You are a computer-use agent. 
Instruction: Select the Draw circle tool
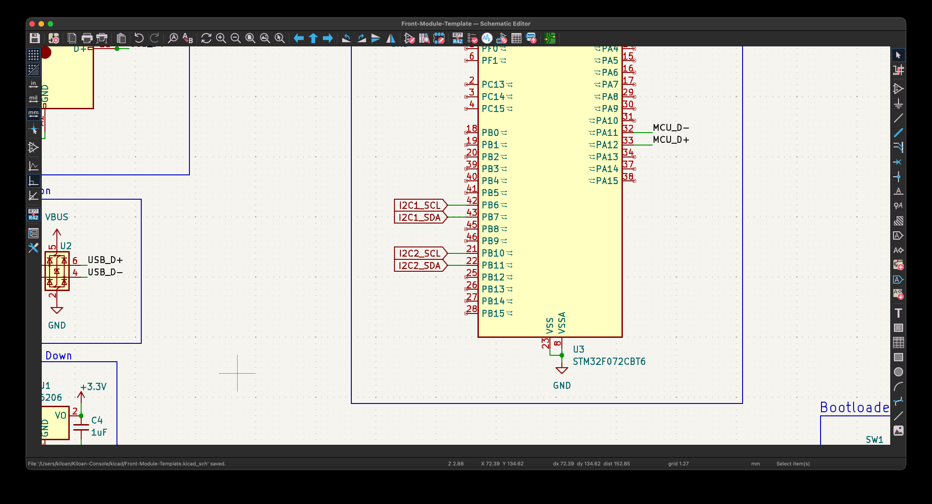click(x=898, y=372)
